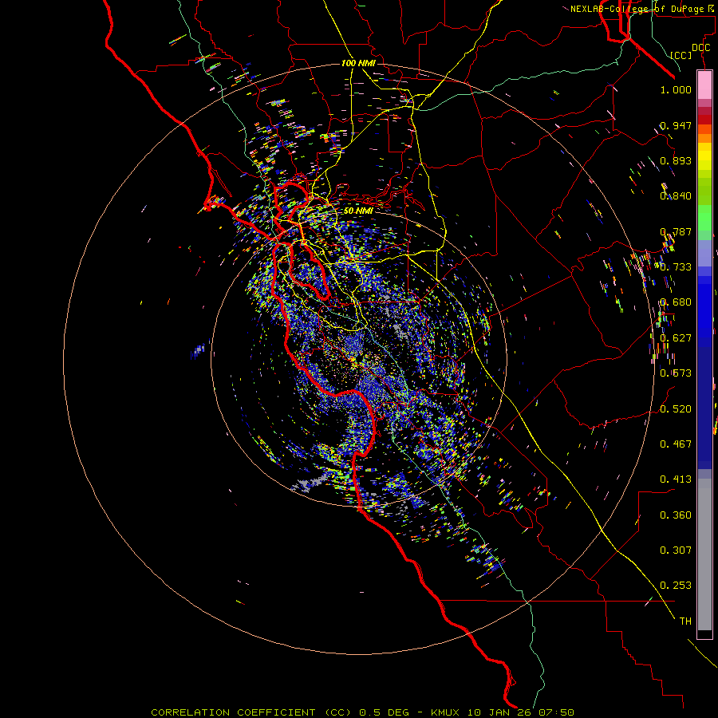Select the gray lower color scale segment
718x718 pixels.
(x=704, y=554)
